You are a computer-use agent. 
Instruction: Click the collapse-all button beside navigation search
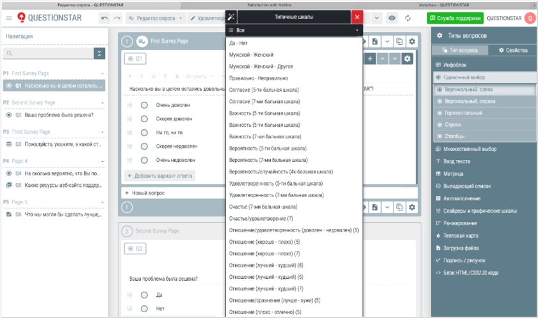(99, 54)
